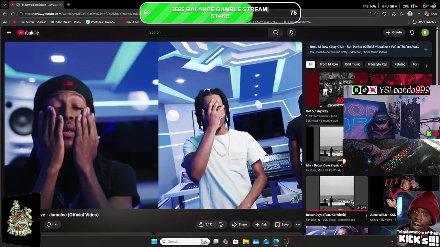The width and height of the screenshot is (440, 247).
Task: Open the YouTube notifications bell
Action: (x=412, y=32)
